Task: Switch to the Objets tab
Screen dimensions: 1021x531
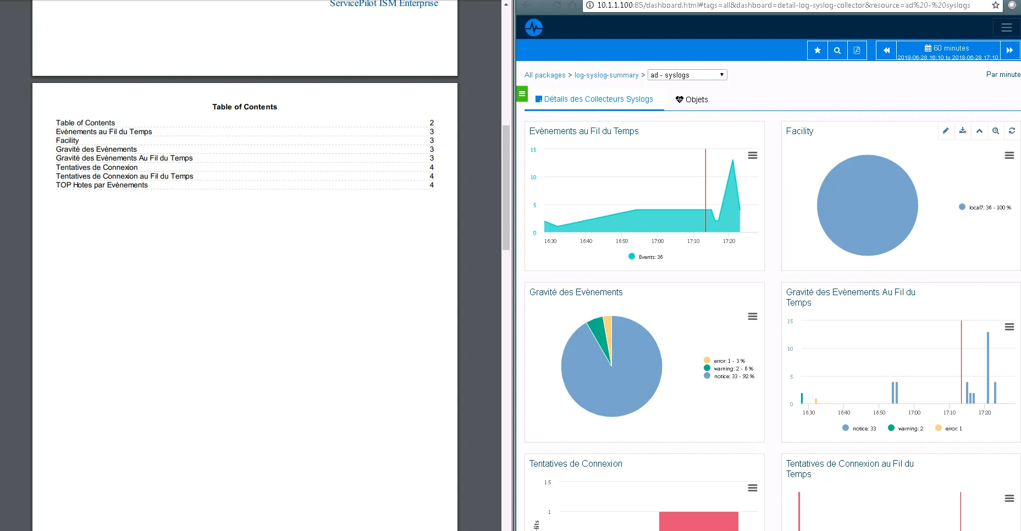Action: (x=691, y=99)
